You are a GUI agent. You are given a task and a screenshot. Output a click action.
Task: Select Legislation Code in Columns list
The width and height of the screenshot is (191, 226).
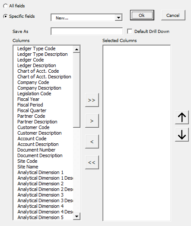(43, 94)
